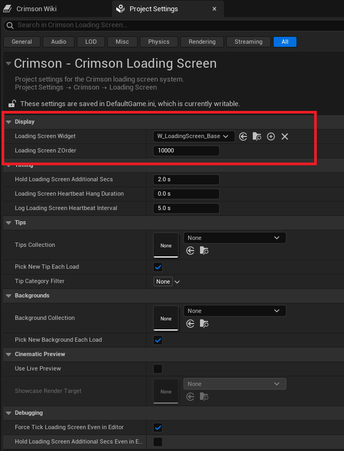Click the Background Collection asset thumbnail
344x451 pixels.
pyautogui.click(x=166, y=318)
